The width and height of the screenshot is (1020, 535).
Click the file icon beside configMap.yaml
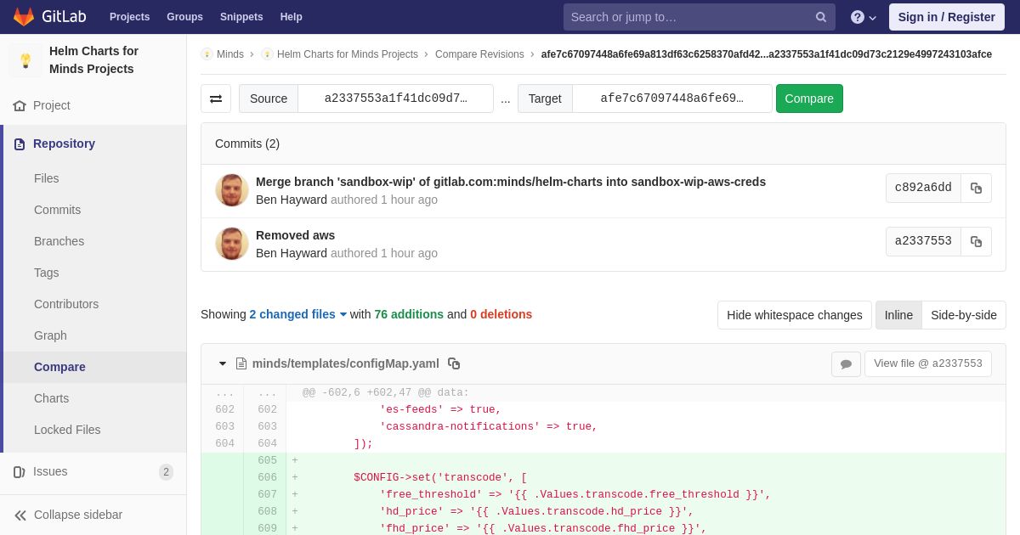tap(241, 363)
